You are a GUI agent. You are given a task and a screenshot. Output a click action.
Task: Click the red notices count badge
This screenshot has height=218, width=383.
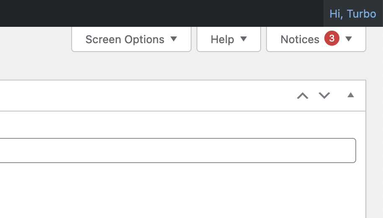331,39
